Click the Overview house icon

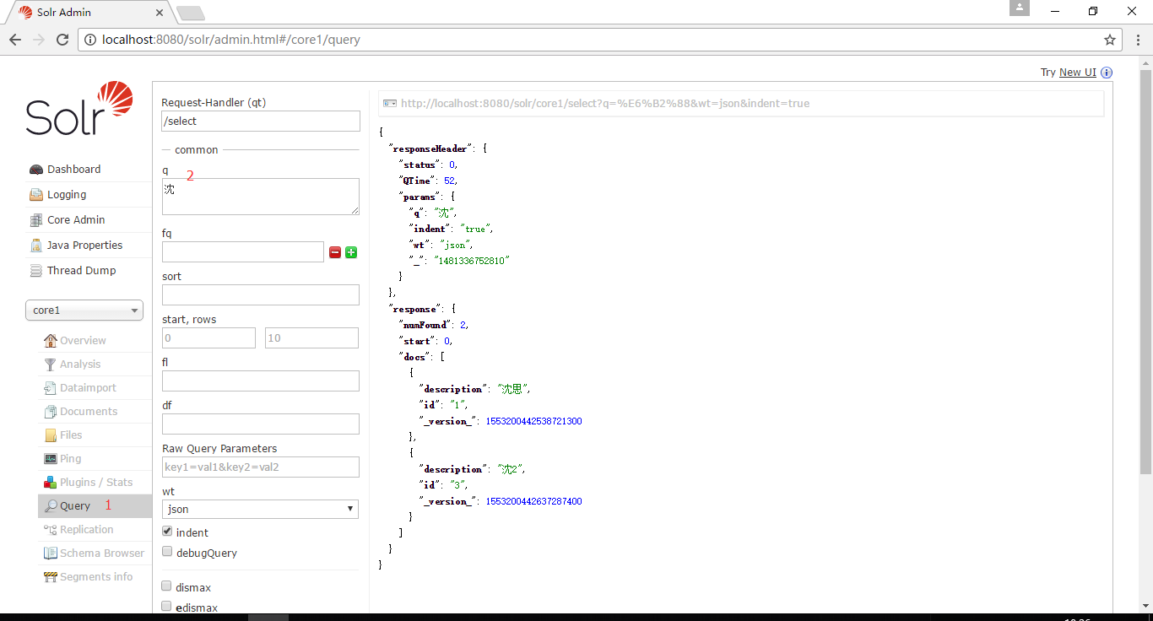pyautogui.click(x=51, y=341)
